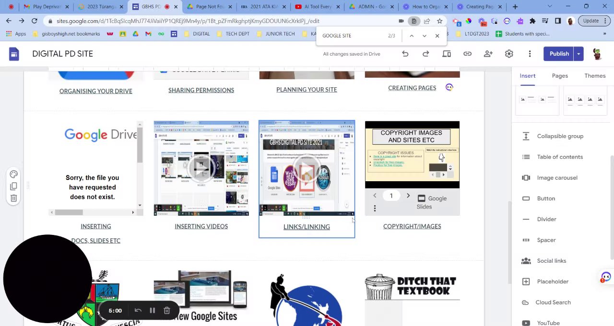Click the INSERTING VIDEOS link
The height and width of the screenshot is (326, 614).
pos(201,226)
